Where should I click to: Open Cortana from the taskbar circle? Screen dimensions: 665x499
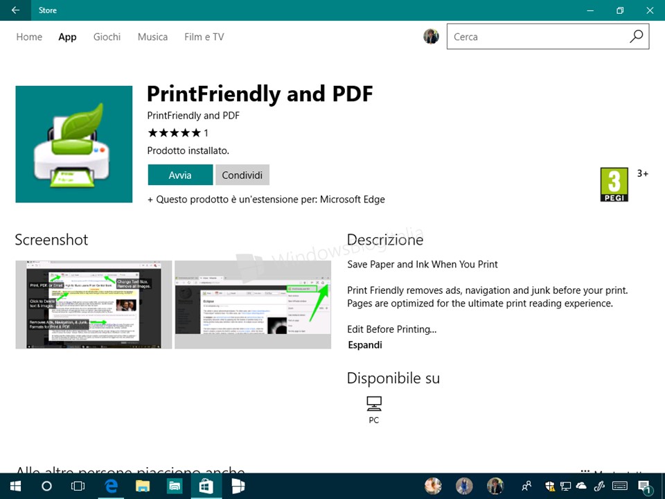click(x=46, y=487)
